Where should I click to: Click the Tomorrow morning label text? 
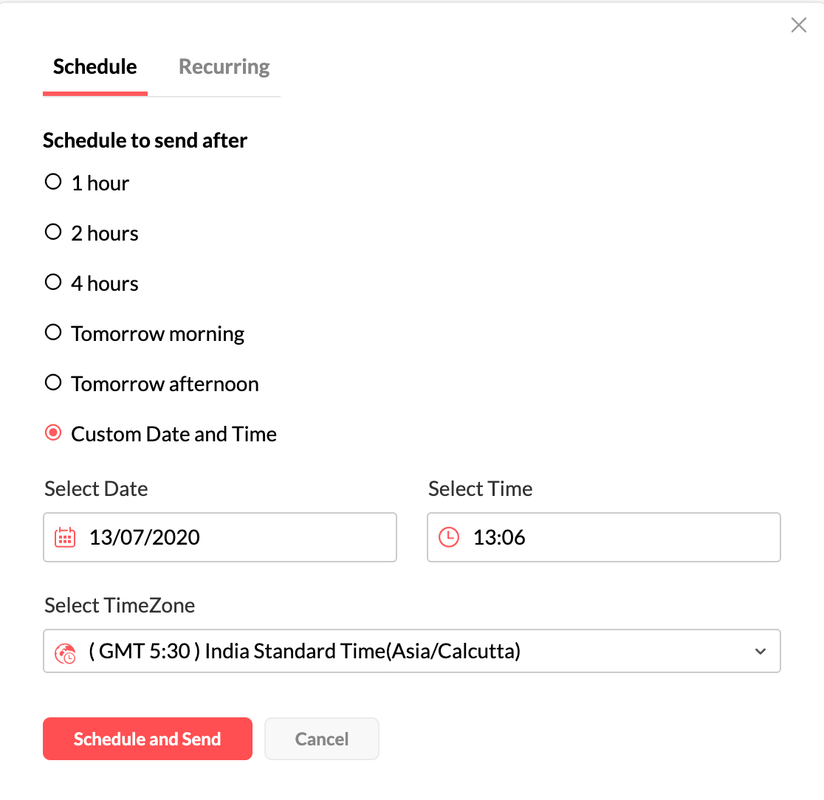[158, 334]
